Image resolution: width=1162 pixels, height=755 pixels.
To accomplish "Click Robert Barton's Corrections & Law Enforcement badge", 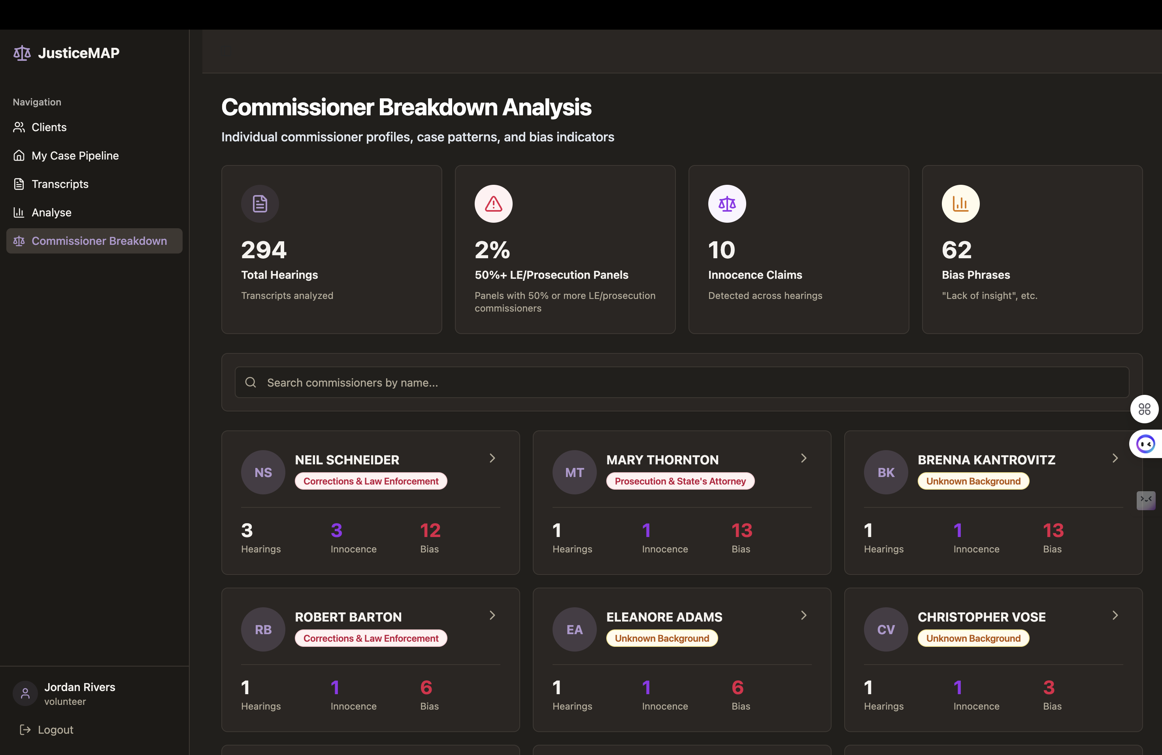I will coord(371,638).
